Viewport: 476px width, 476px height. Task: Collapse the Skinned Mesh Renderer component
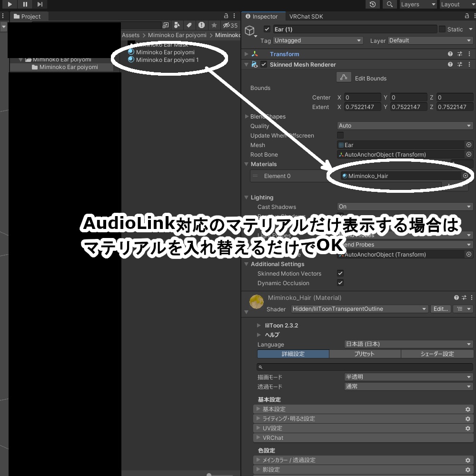tap(247, 64)
